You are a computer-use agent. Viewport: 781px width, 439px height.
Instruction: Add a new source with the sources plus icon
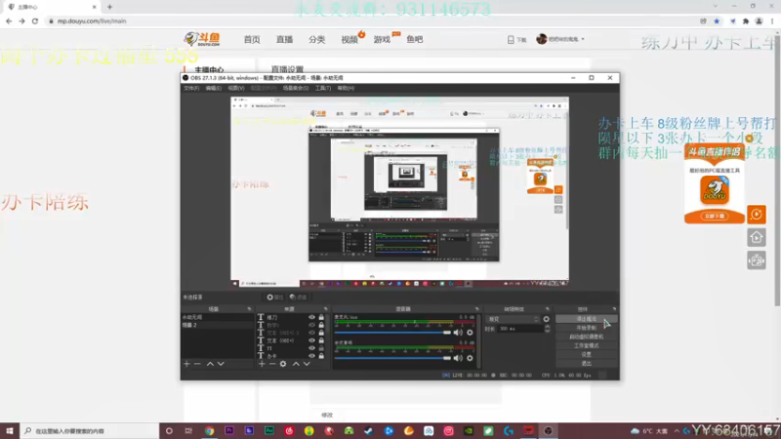tap(262, 364)
